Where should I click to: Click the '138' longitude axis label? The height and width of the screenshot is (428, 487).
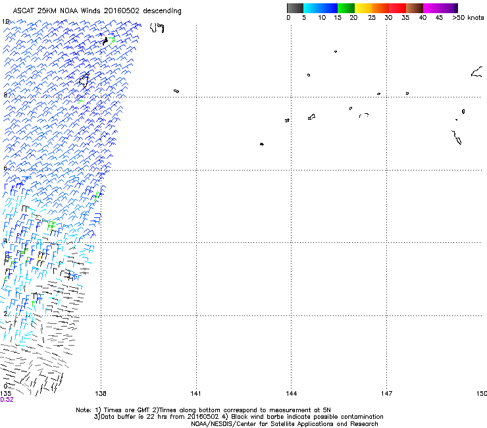coord(101,394)
